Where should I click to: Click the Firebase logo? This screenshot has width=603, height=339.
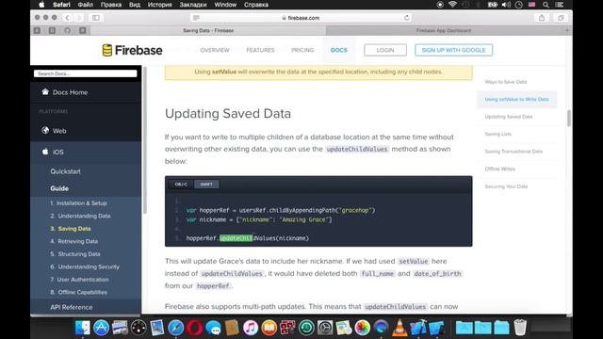pyautogui.click(x=132, y=50)
